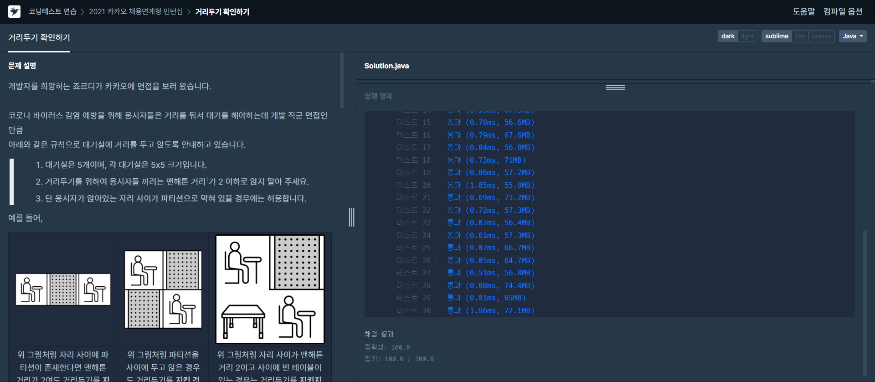This screenshot has width=875, height=382.
Task: Select the 테스트 16 result row
Action: click(x=465, y=135)
